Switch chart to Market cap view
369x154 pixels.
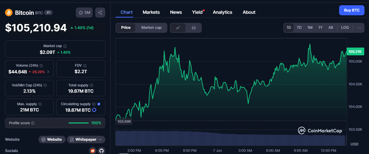151,28
